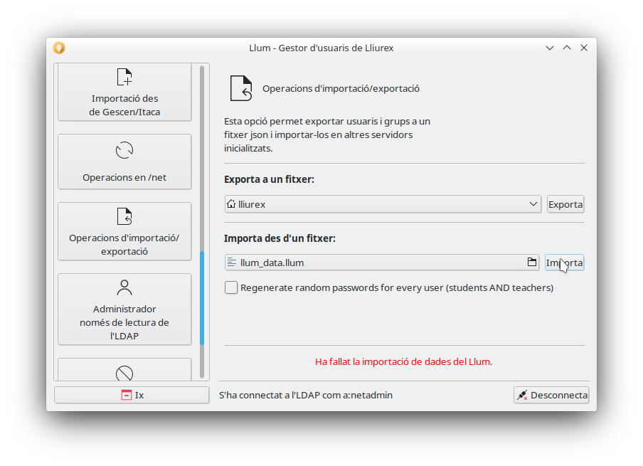643x466 pixels.
Task: Click Desconnecta to disconnect from LDAP
Action: tap(551, 395)
